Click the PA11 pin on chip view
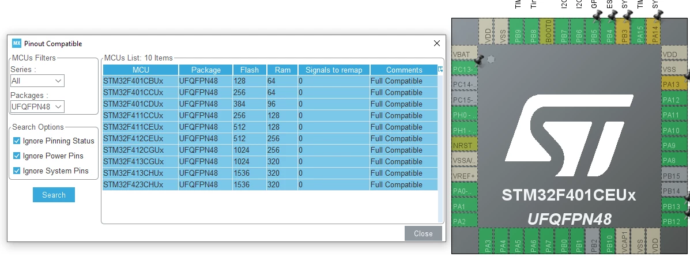This screenshot has height=257, width=690. 674,115
